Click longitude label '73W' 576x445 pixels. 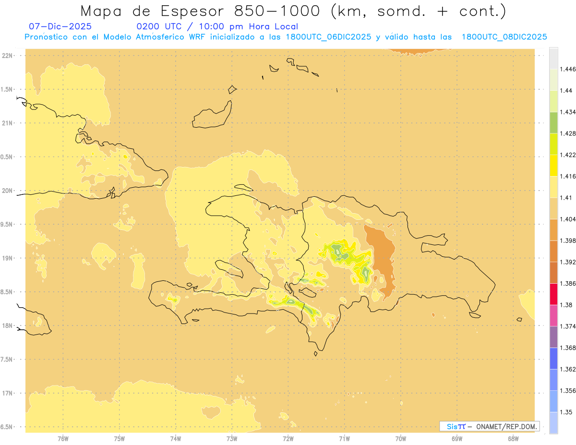pos(232,439)
